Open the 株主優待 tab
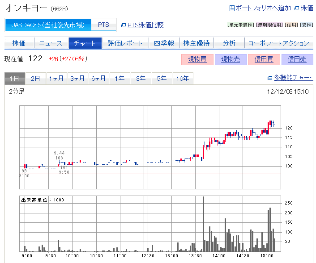 tap(196, 43)
